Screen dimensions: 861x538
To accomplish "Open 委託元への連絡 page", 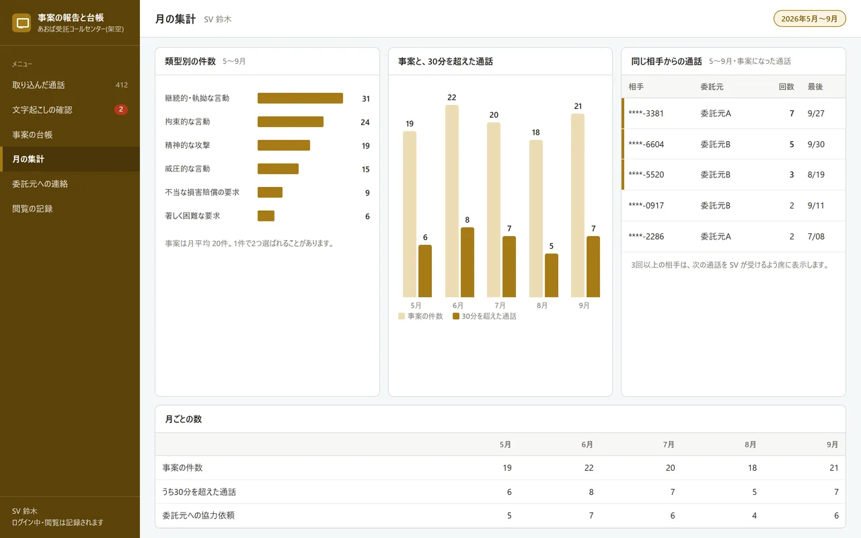I will pyautogui.click(x=70, y=184).
